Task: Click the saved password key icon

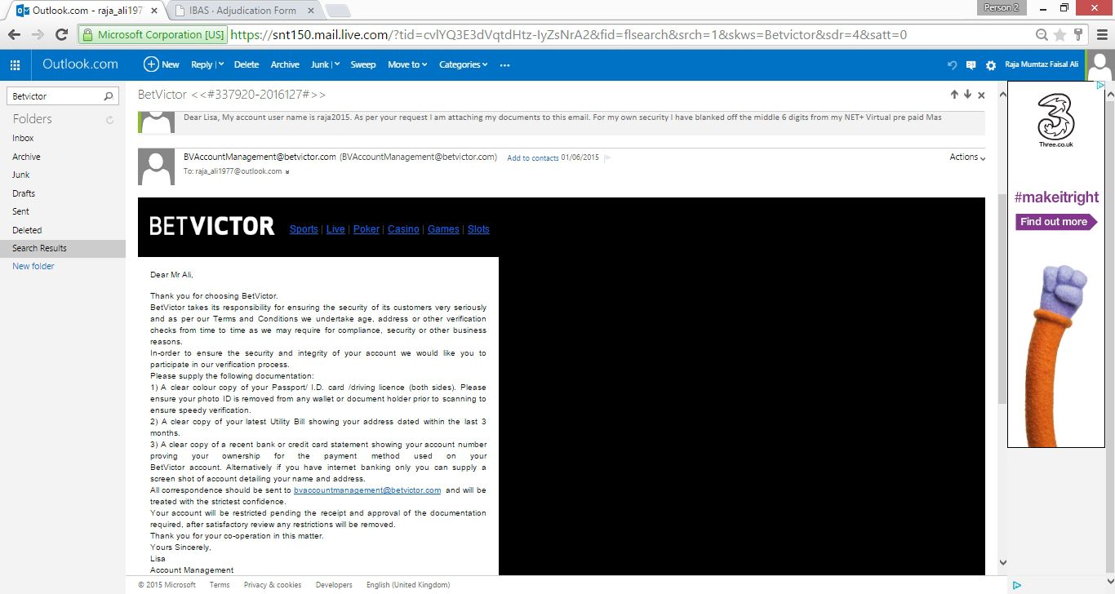Action: 1077,35
